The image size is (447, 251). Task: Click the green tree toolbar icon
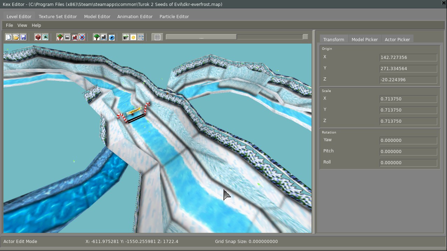tap(97, 37)
